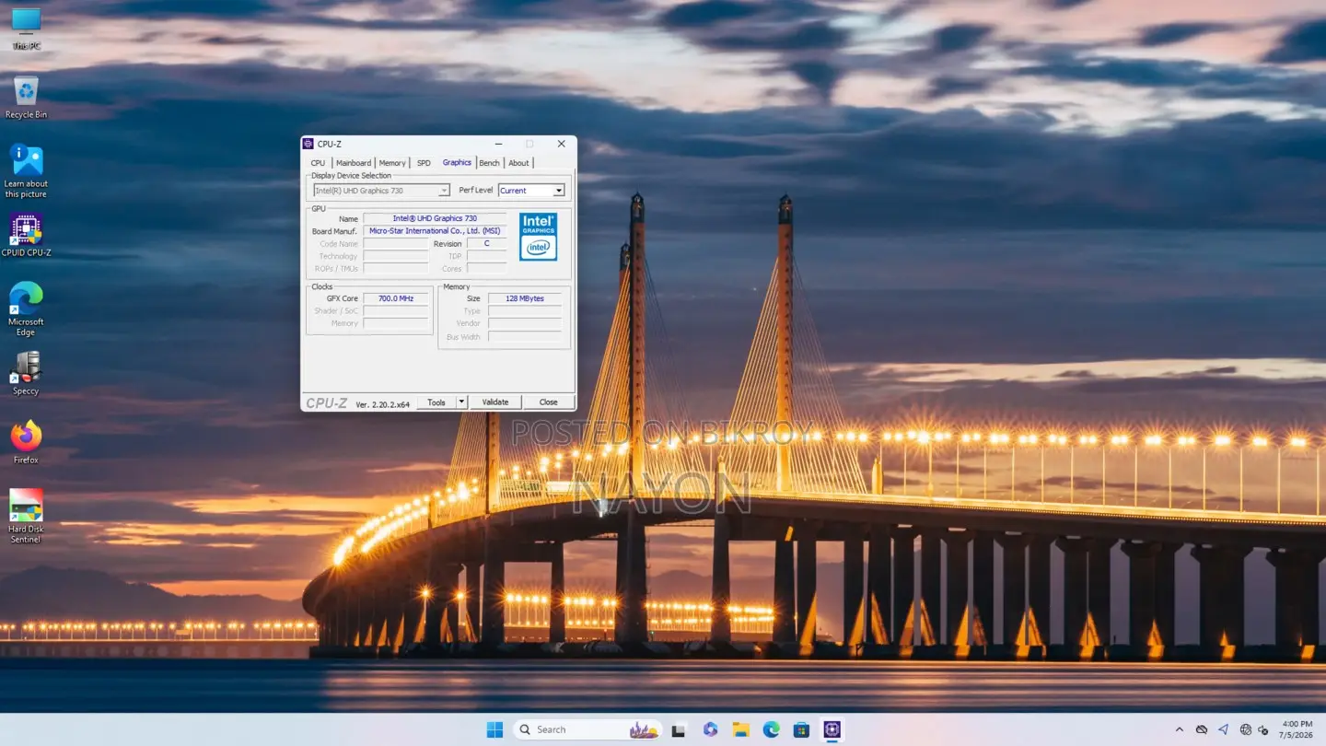
Task: Click the CPU-Z taskbar icon
Action: 832,729
